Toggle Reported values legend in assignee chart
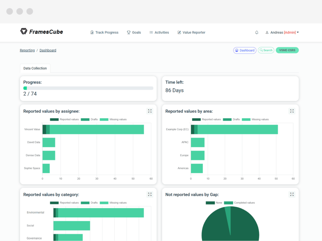Viewport: 322px width, 241px height. coord(64,119)
